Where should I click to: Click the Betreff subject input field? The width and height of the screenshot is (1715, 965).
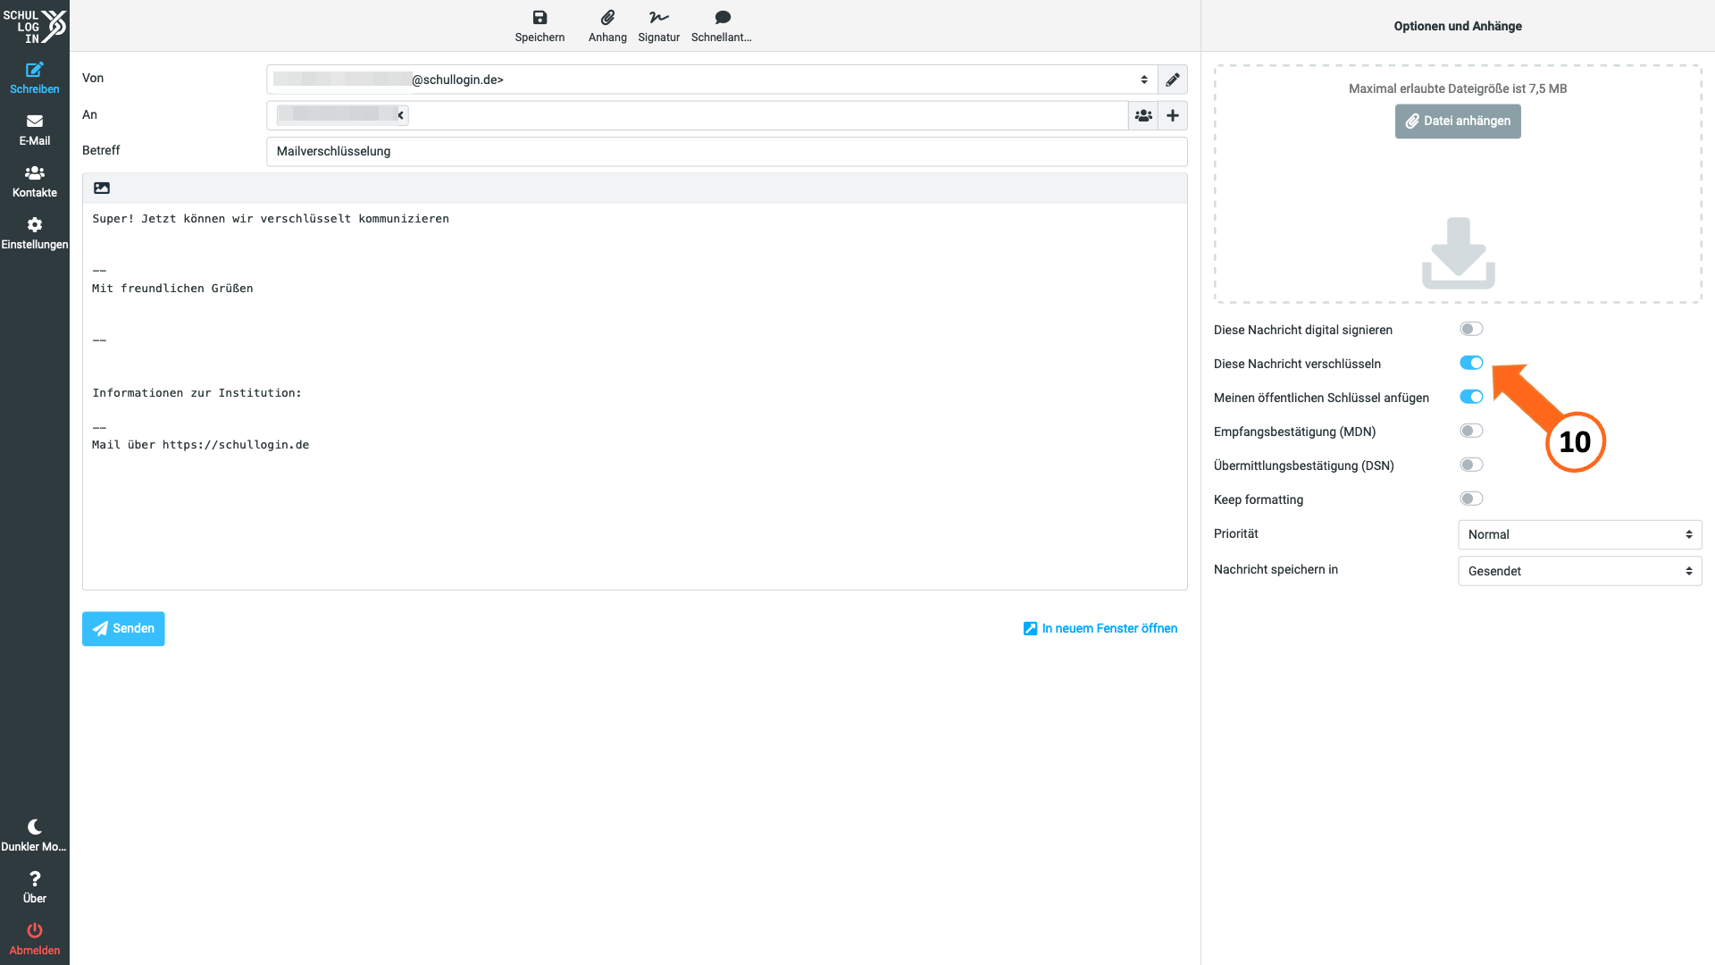click(x=726, y=151)
